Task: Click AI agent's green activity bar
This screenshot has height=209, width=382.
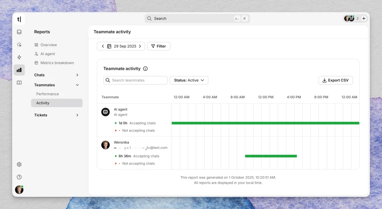Action: pos(265,123)
